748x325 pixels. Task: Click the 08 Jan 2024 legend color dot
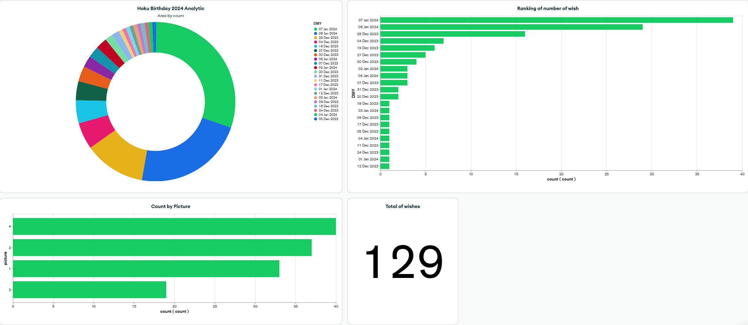pyautogui.click(x=315, y=33)
